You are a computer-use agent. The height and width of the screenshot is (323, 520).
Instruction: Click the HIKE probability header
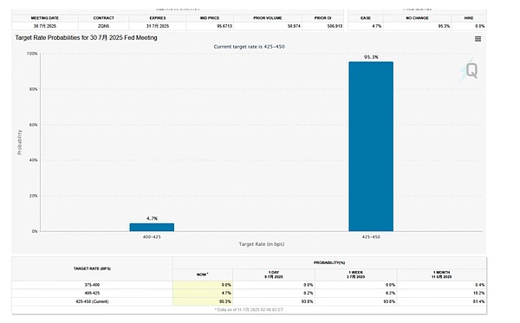click(x=469, y=18)
